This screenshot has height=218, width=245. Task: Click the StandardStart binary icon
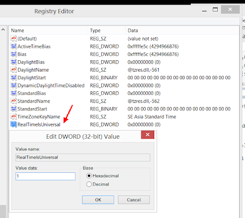13,109
